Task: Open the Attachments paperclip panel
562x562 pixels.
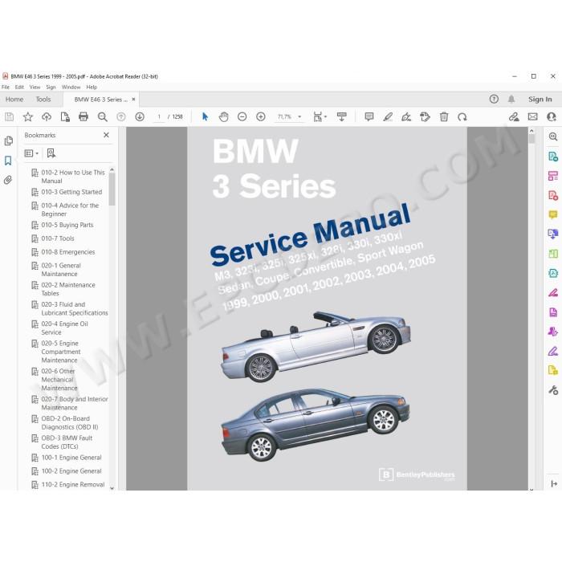Action: [8, 180]
